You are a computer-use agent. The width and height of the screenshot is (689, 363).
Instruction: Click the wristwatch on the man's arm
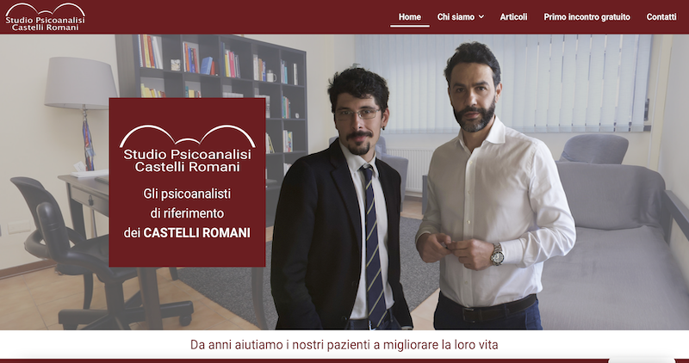(497, 255)
